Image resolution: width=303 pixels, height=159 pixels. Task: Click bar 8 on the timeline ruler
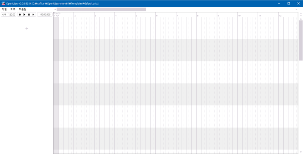(x=198, y=15)
